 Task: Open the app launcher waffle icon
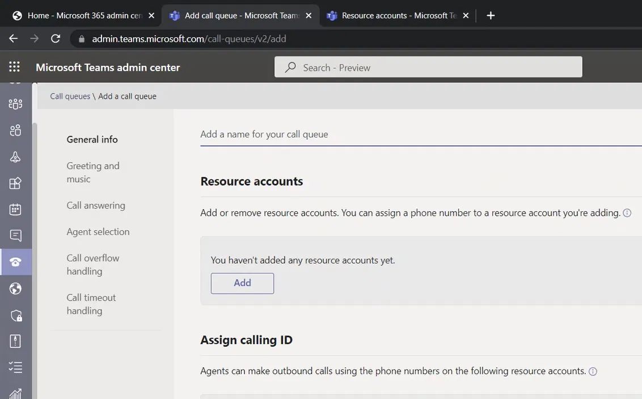point(15,67)
